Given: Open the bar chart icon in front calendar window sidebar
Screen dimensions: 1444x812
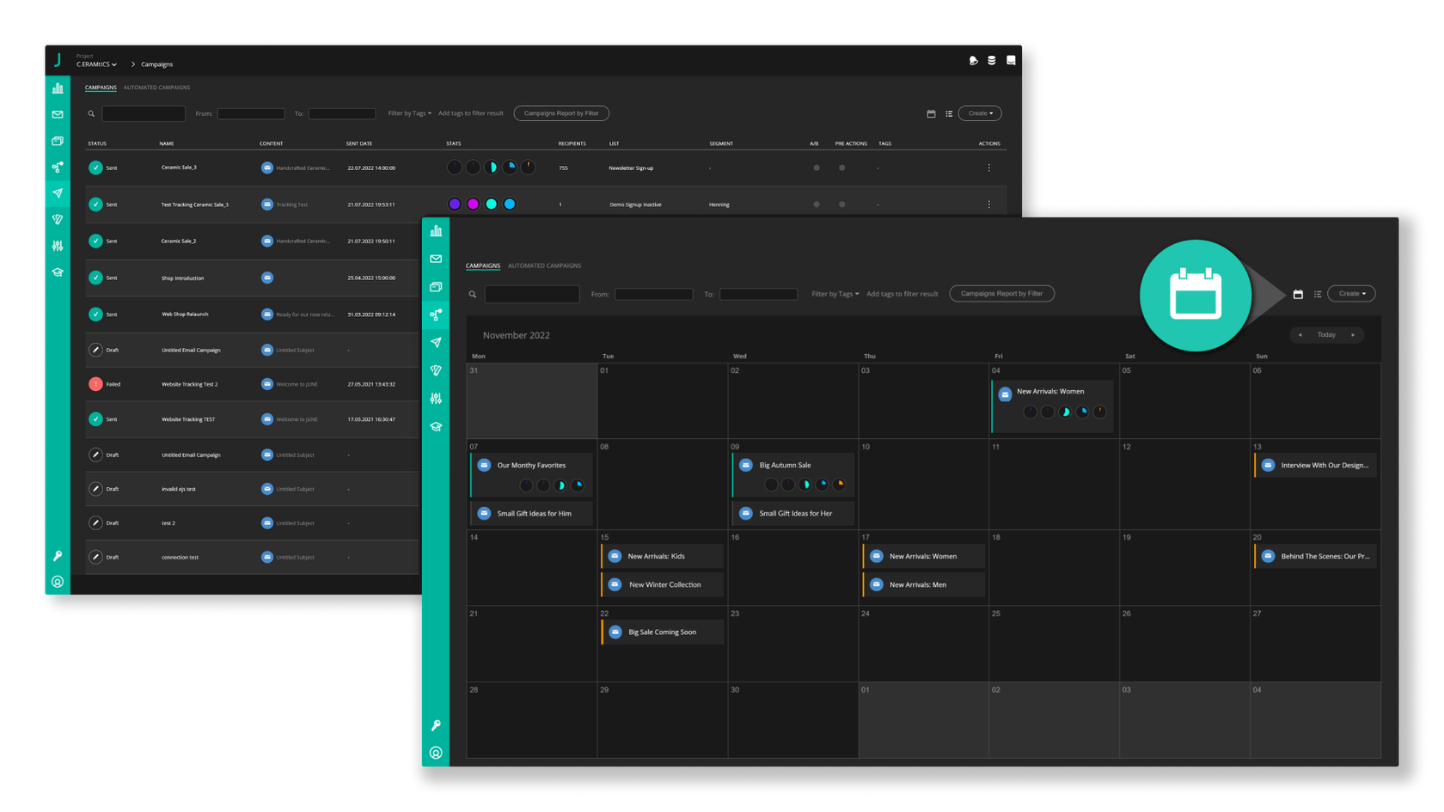Looking at the screenshot, I should pyautogui.click(x=436, y=230).
